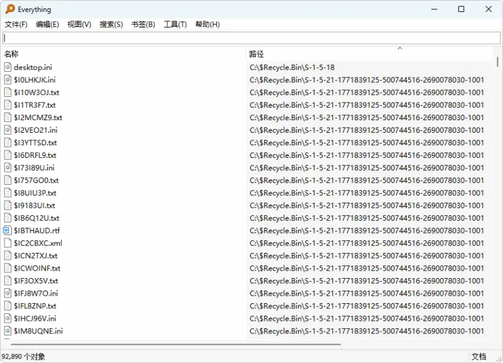Sort by the 名称 column header

point(123,54)
